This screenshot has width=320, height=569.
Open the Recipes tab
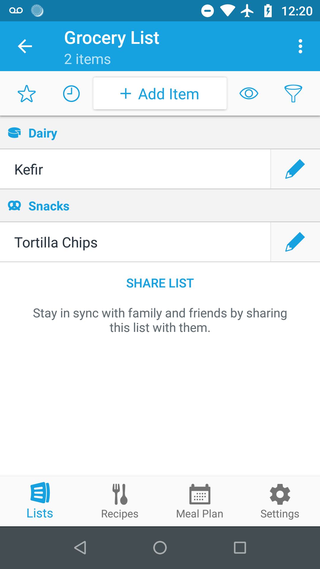[120, 501]
